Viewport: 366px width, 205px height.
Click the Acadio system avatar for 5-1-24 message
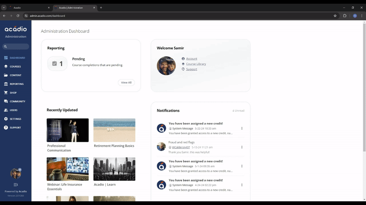(x=161, y=166)
